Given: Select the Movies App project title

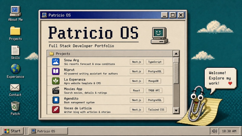Looking at the screenshot, I should [x=73, y=89].
